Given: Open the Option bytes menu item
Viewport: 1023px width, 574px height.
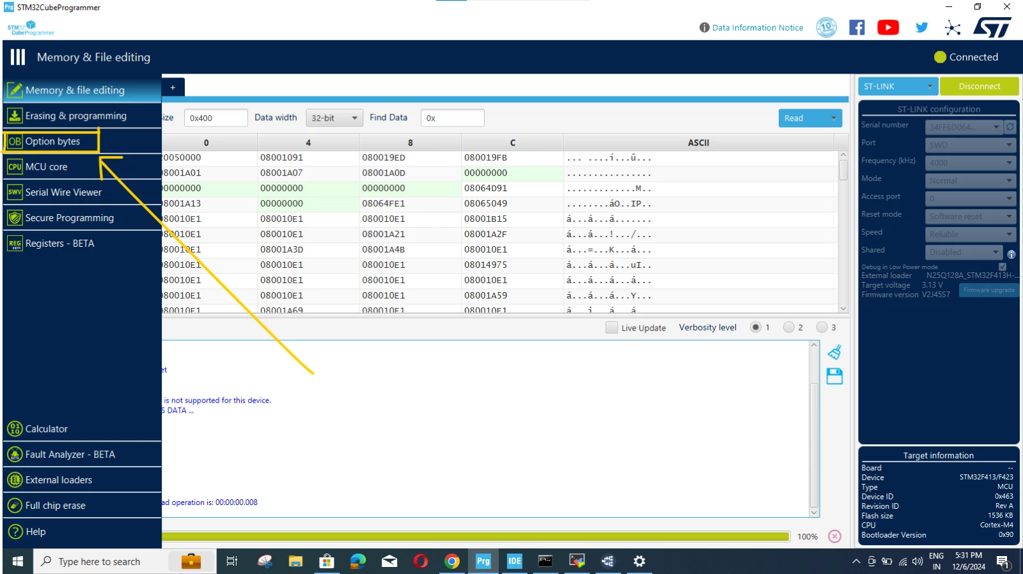Looking at the screenshot, I should pos(52,141).
